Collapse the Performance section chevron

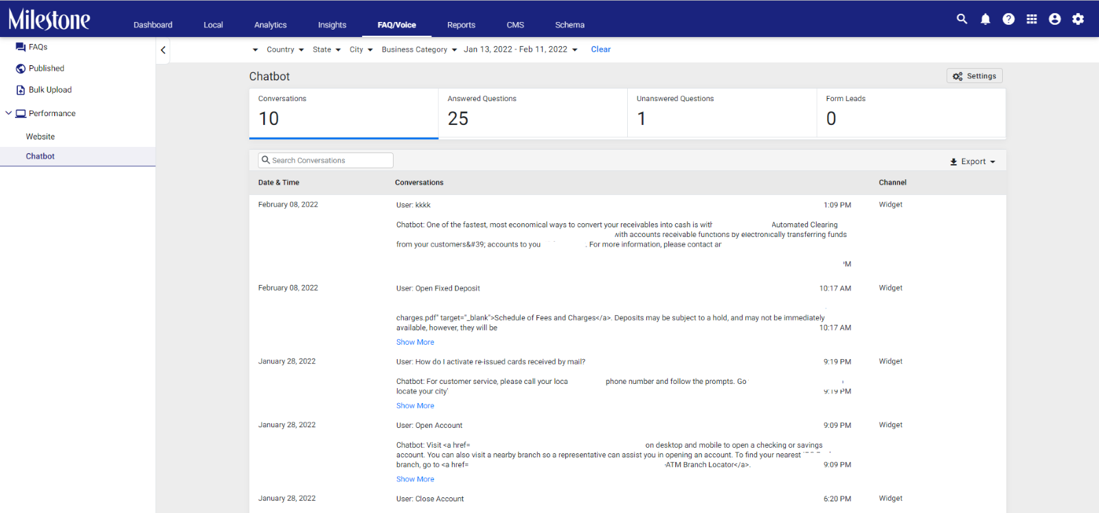click(8, 113)
